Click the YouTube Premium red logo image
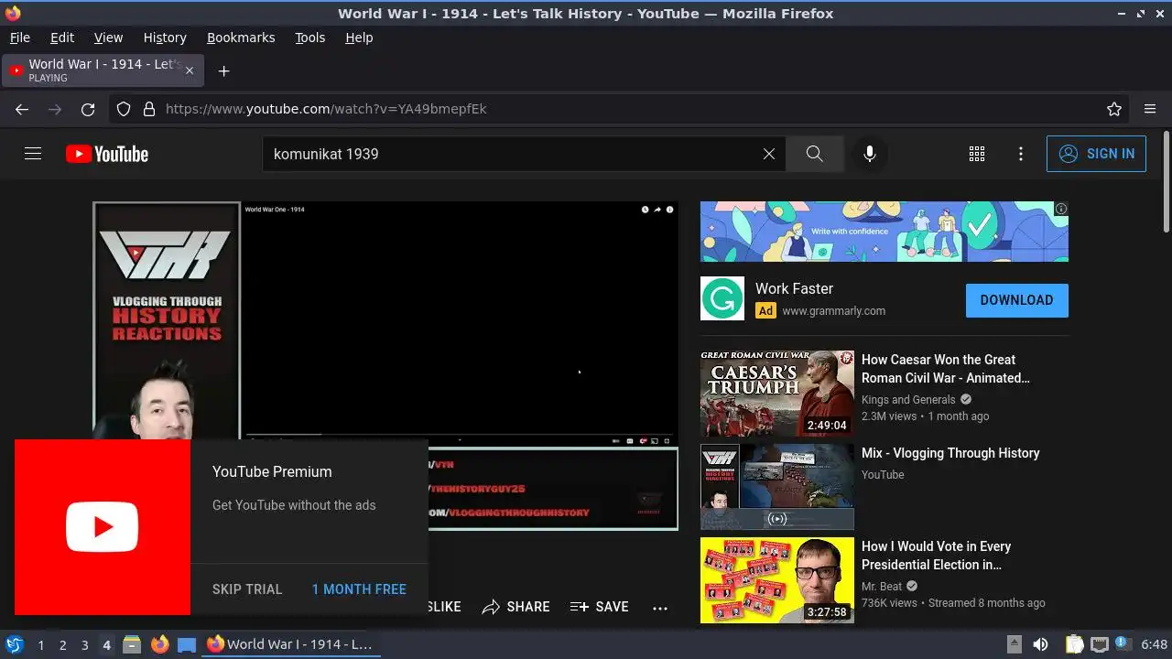The width and height of the screenshot is (1172, 659). (x=103, y=527)
